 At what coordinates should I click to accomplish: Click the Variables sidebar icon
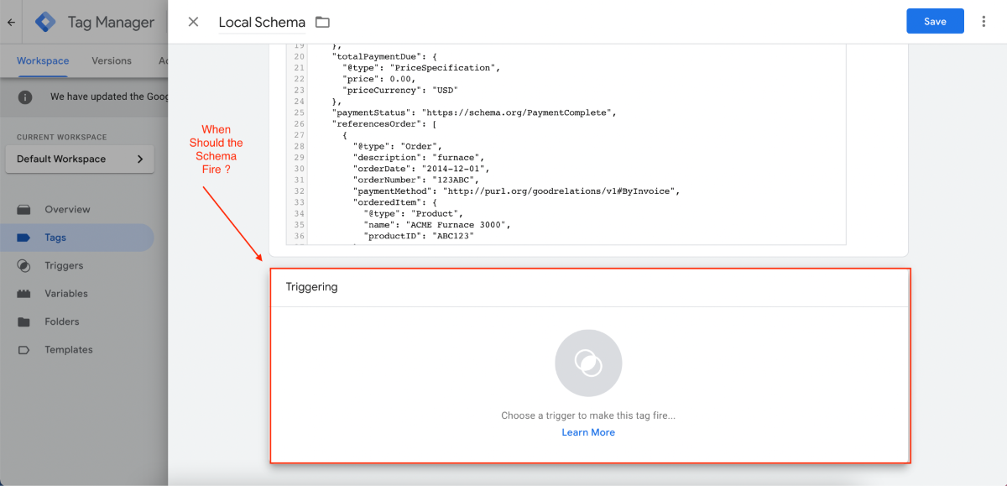24,294
